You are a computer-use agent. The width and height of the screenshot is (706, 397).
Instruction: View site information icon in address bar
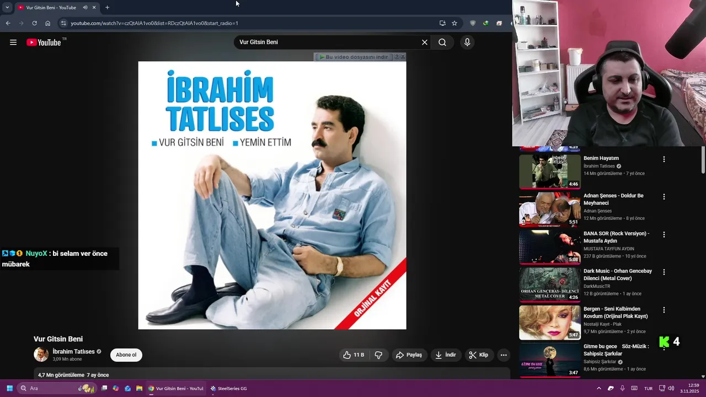tap(63, 23)
